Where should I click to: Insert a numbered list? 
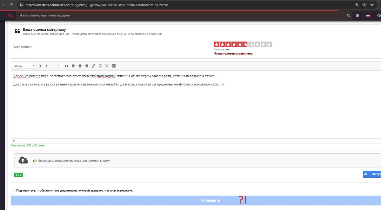click(x=60, y=66)
